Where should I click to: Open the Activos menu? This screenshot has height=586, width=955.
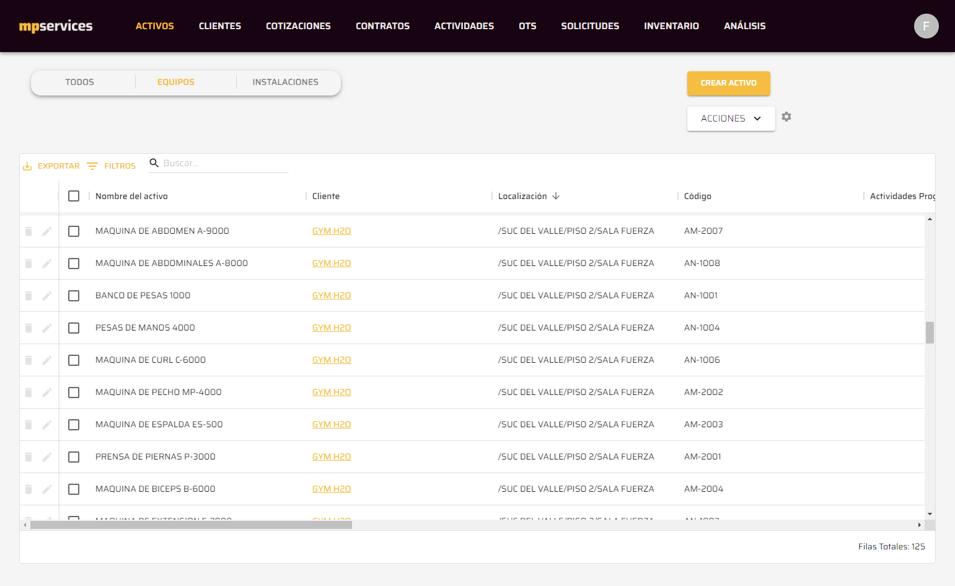click(x=155, y=26)
